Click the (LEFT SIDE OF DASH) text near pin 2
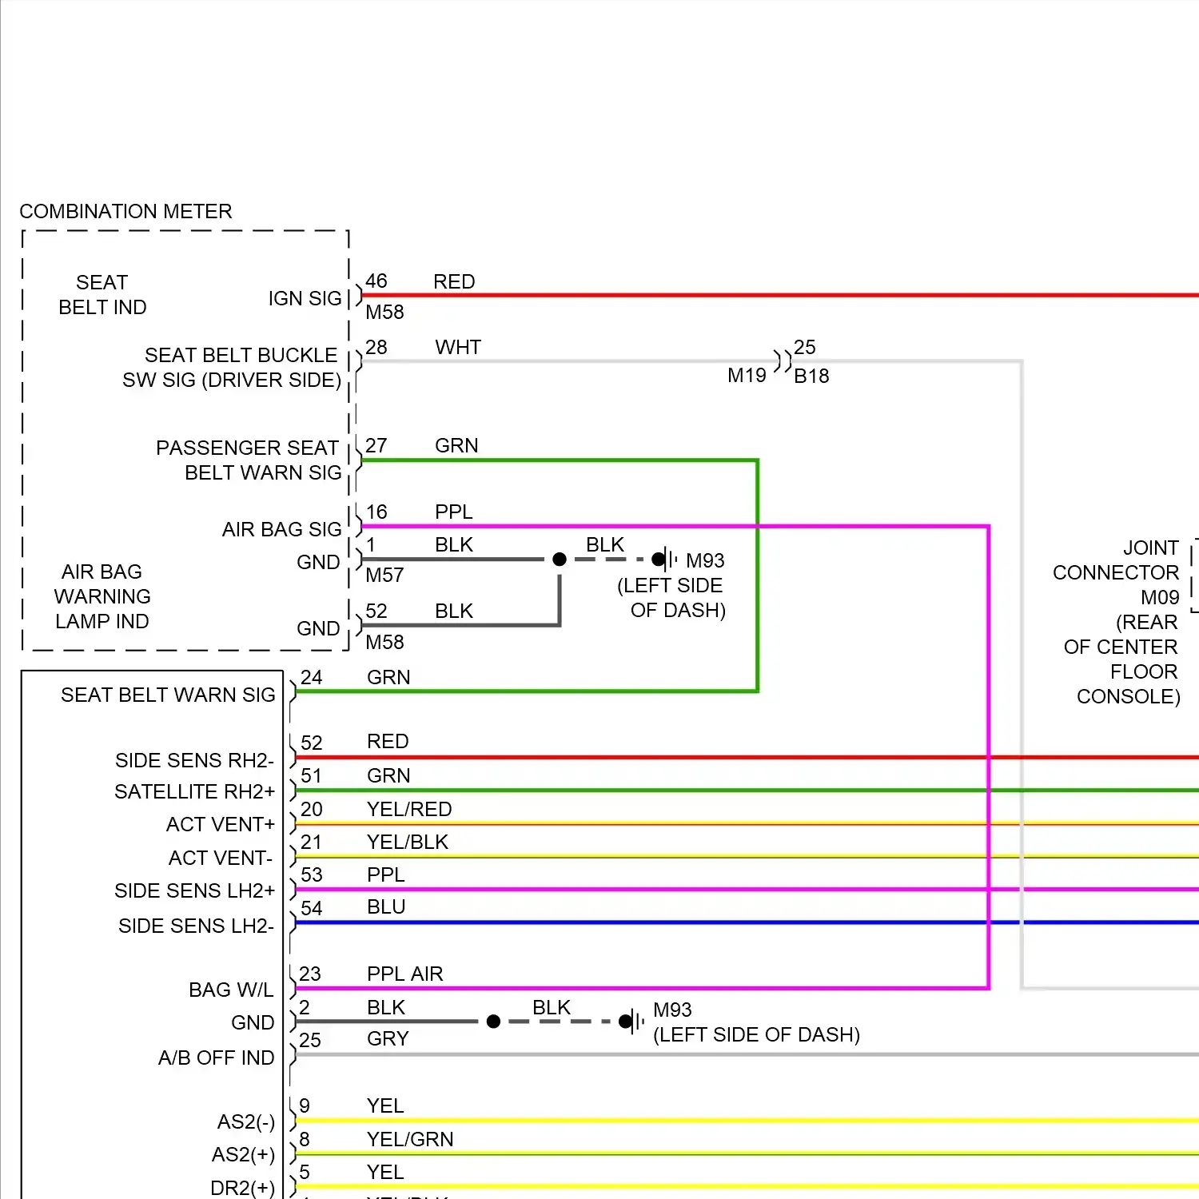The height and width of the screenshot is (1199, 1199). pyautogui.click(x=756, y=1034)
